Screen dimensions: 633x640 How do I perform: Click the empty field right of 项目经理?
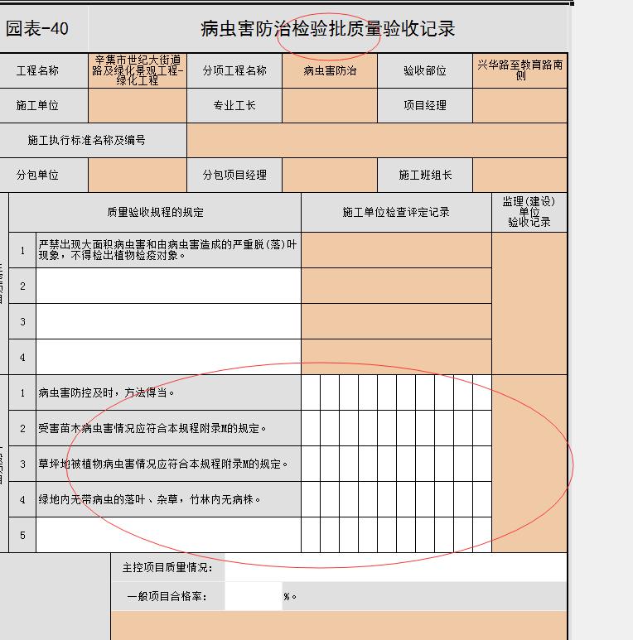[519, 105]
